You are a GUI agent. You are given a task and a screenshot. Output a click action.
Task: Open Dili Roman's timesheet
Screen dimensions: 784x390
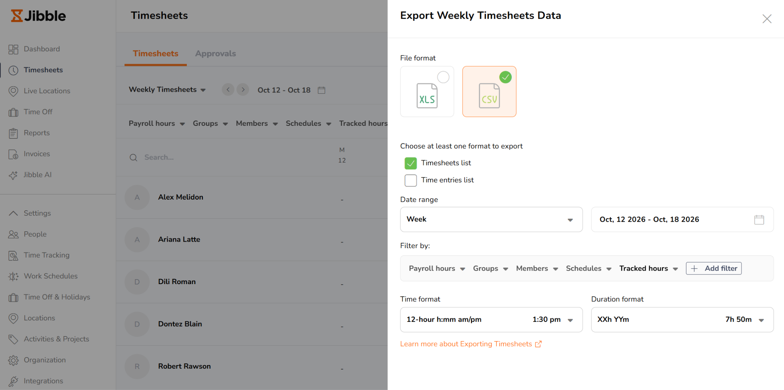click(177, 282)
